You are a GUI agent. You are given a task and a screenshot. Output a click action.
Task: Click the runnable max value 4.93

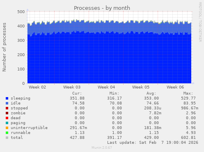(191, 133)
